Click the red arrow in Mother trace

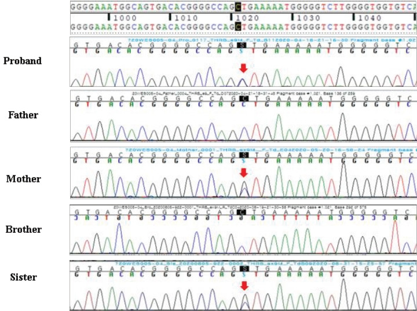click(243, 173)
